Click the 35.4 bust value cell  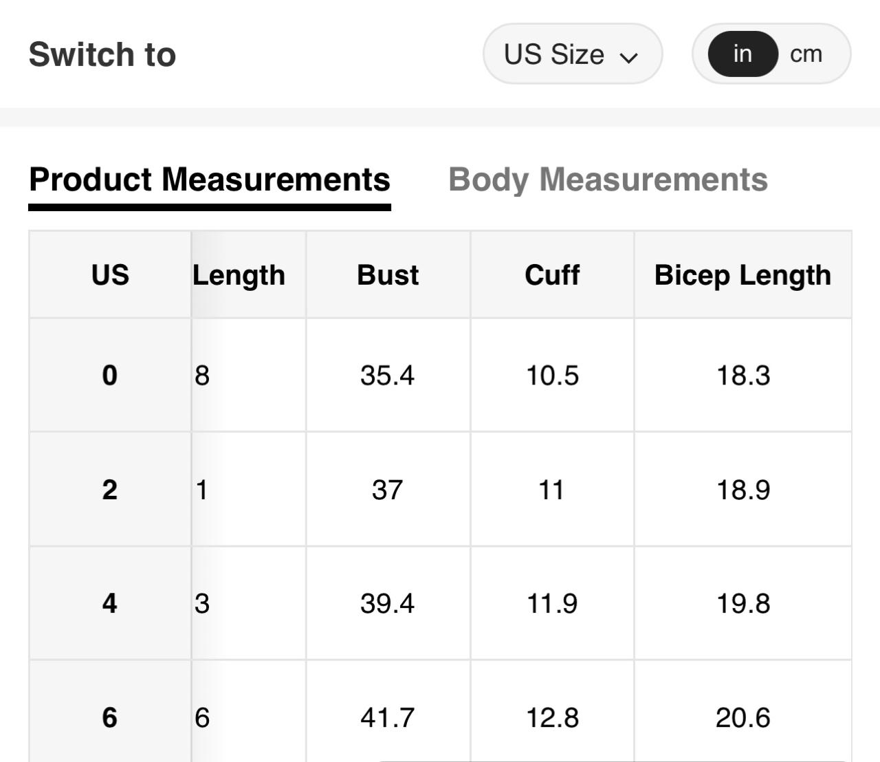[388, 375]
